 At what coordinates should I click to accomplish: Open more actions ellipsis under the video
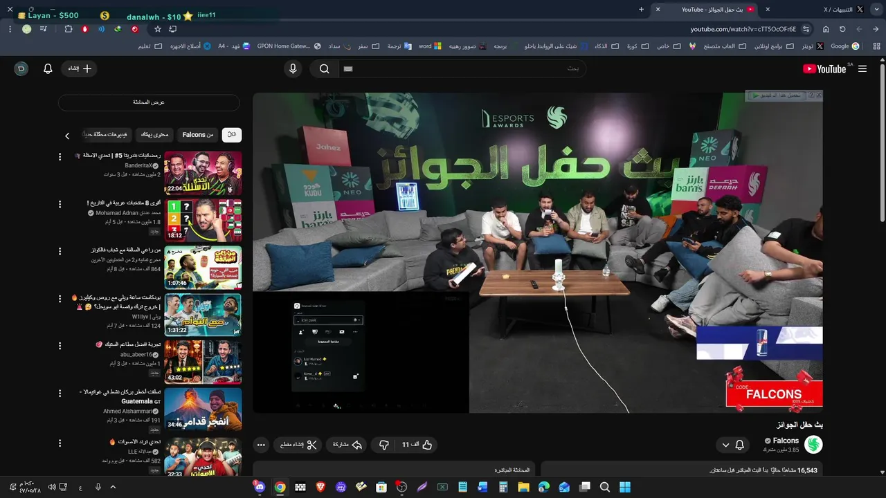click(261, 445)
